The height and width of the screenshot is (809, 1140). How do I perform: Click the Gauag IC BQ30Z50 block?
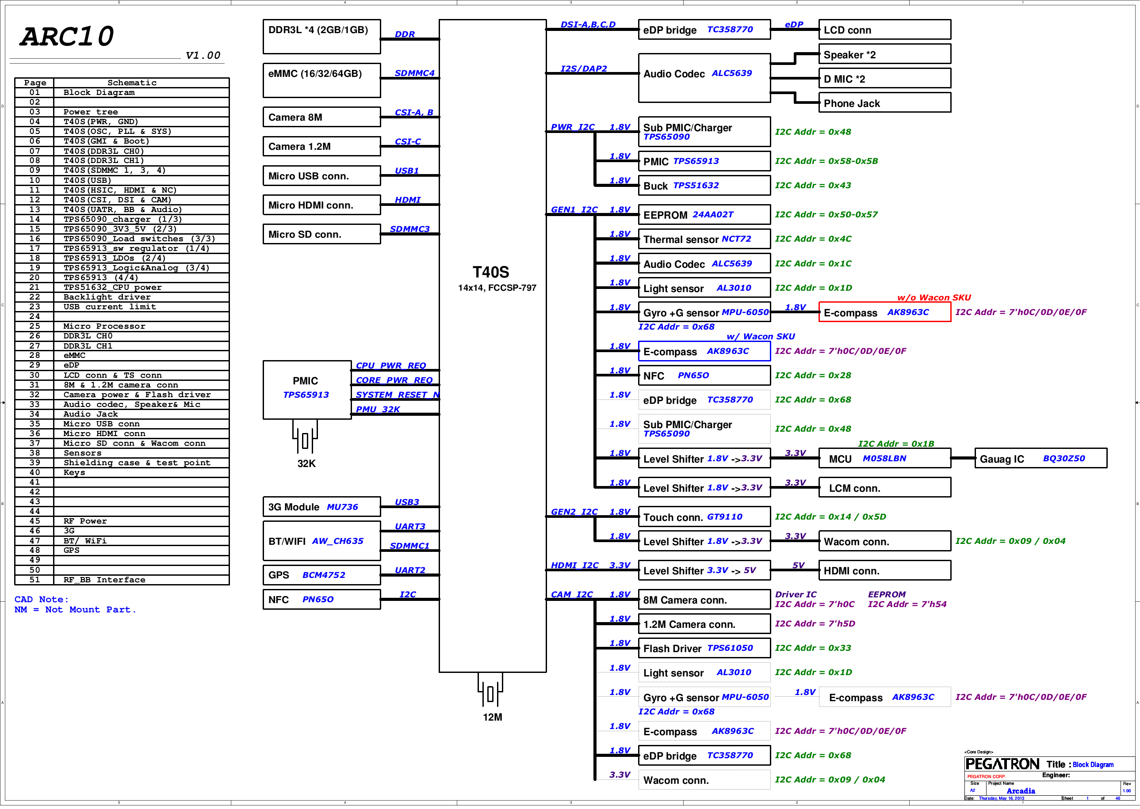(1041, 458)
